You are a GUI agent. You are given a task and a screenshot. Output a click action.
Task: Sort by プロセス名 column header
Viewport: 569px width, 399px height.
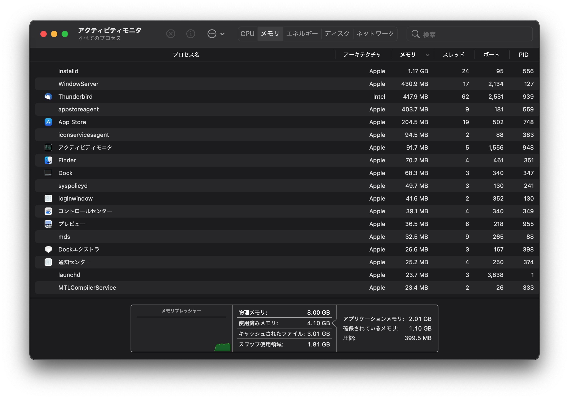186,55
